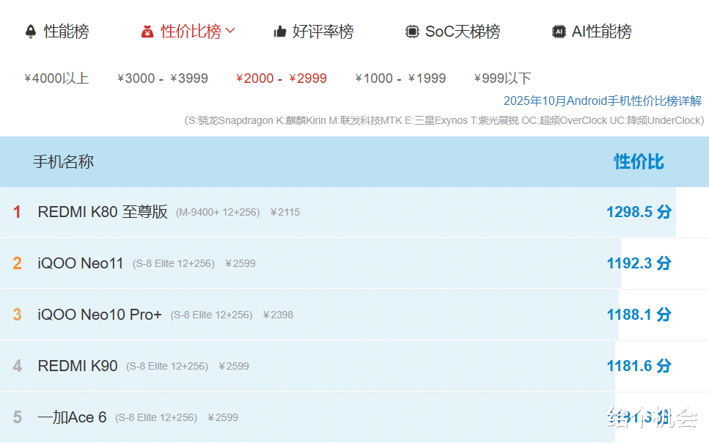Click the ¥2599 price of REDMI K90
Screen dimensions: 709x443
234,366
